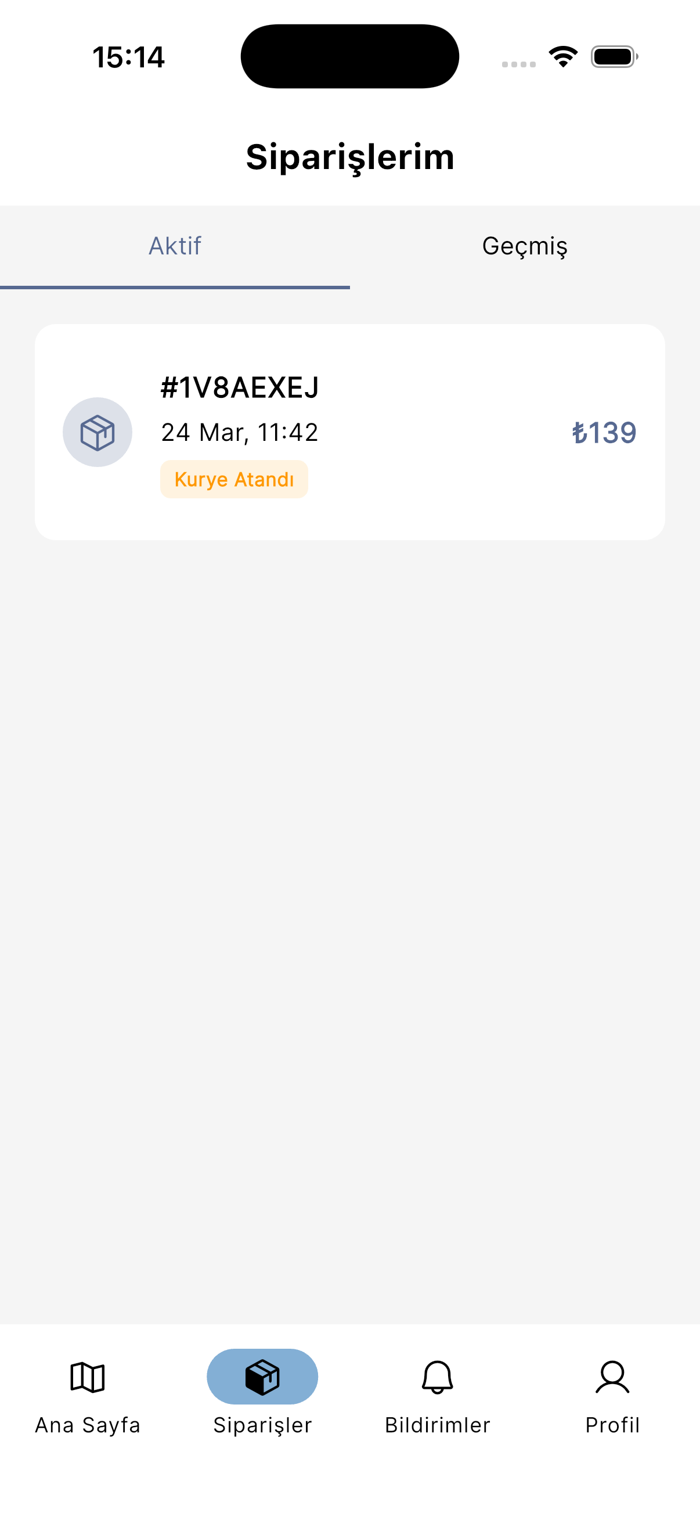Tap the Ana Sayfa label
This screenshot has width=700, height=1523.
tap(88, 1425)
